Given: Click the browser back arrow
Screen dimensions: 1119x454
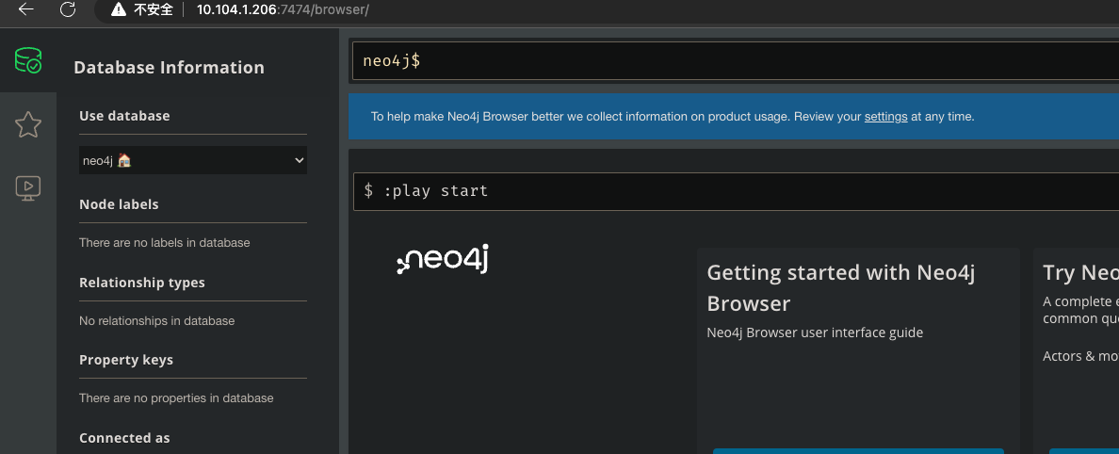Looking at the screenshot, I should 25,9.
